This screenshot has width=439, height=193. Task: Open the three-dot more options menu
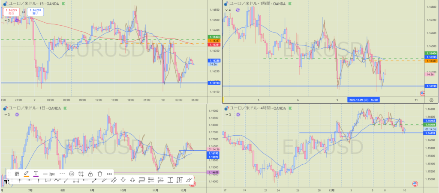(x=110, y=174)
